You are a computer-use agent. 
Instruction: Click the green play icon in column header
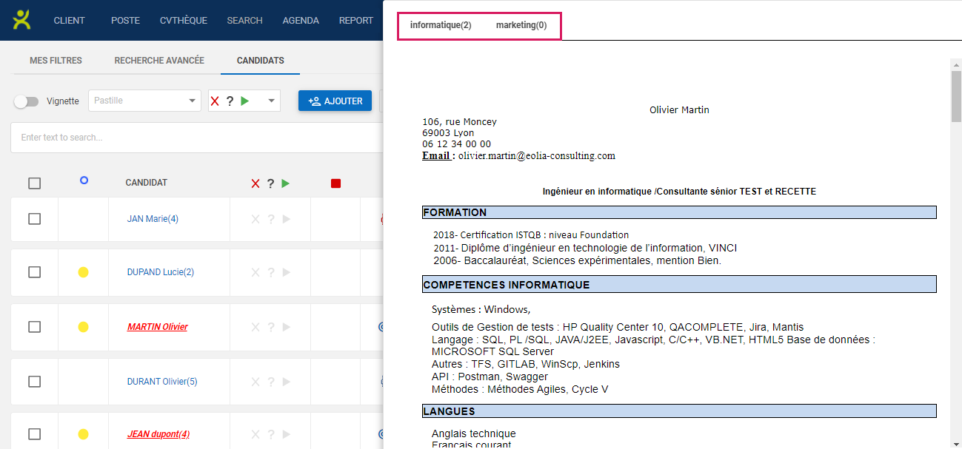tap(286, 183)
